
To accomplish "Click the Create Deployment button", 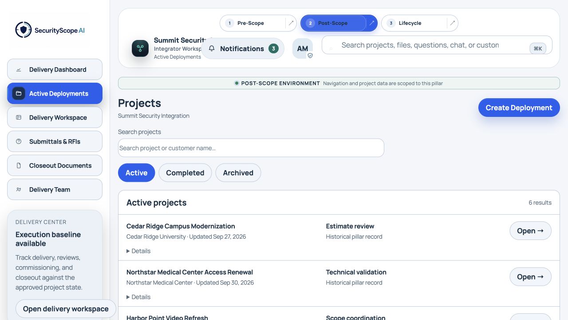I will click(x=519, y=108).
